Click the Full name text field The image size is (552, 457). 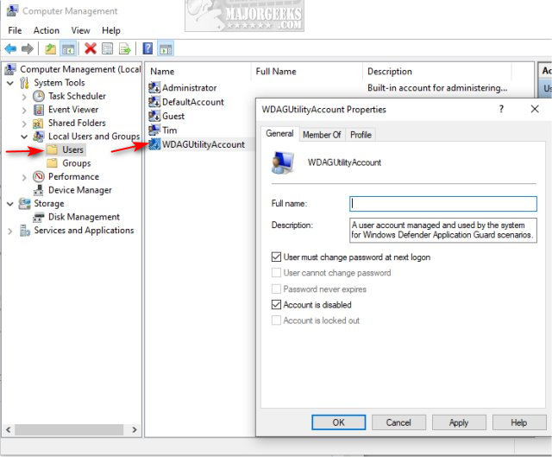point(442,203)
